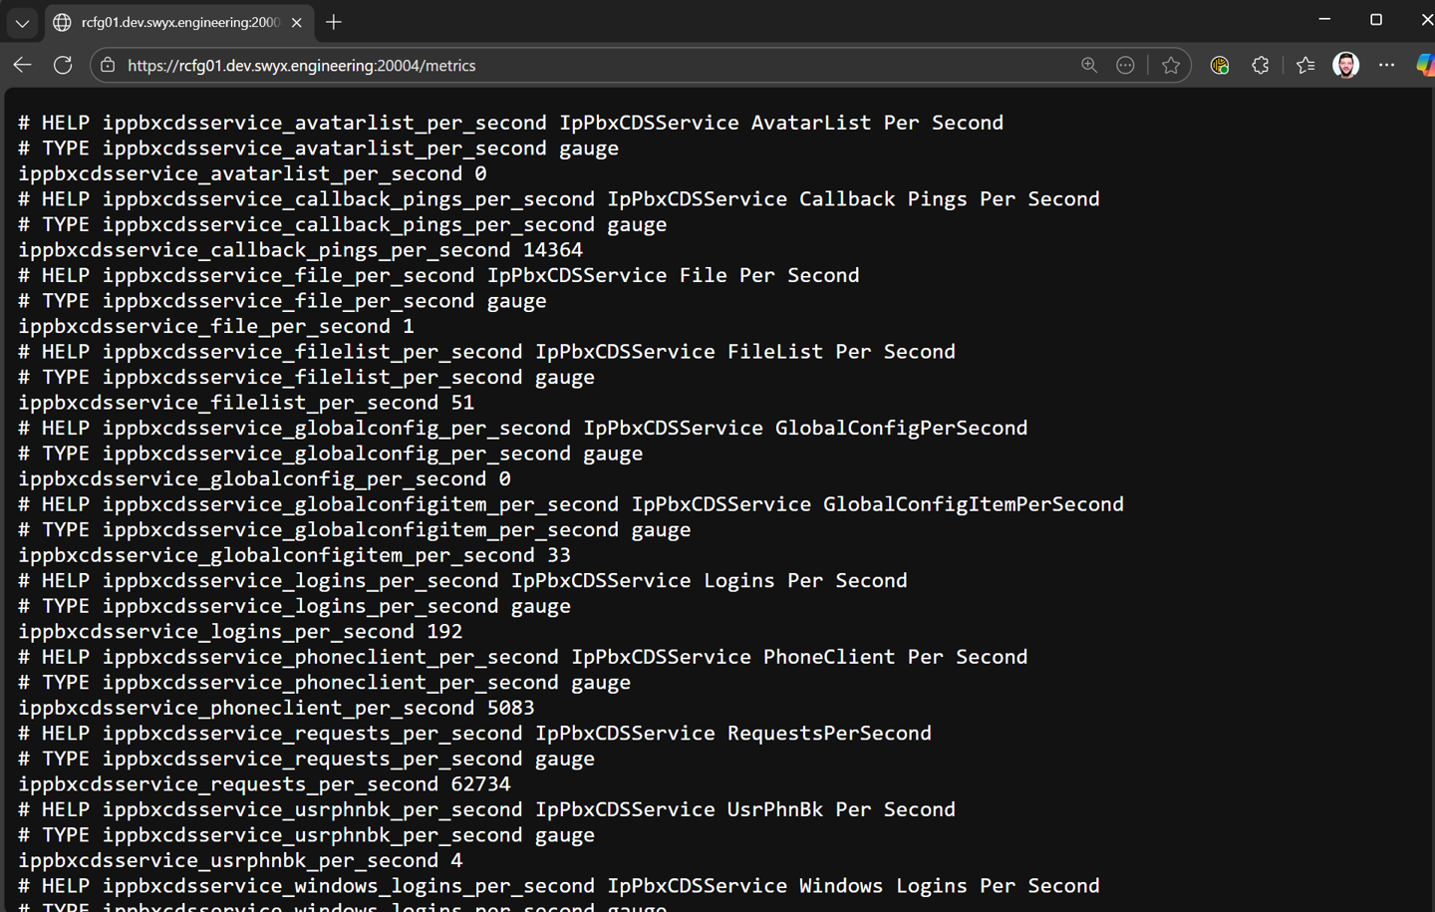Close the rcfg01.dev.swyx.engineering tab
1435x912 pixels.
coord(296,22)
